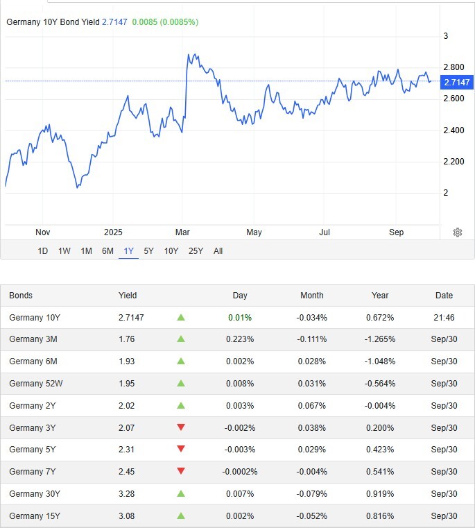Open the Germany 10Y bond link

coord(35,317)
